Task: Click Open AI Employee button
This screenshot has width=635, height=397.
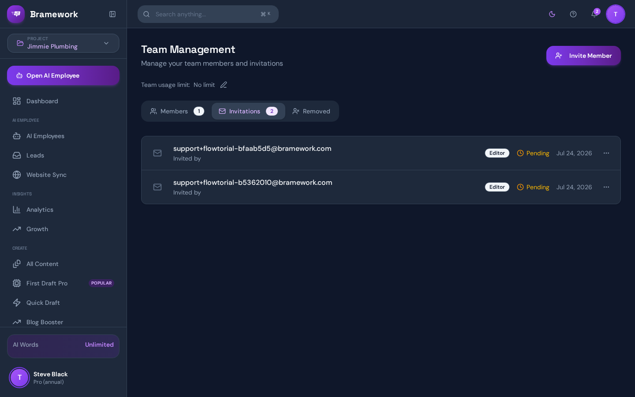Action: (x=63, y=75)
